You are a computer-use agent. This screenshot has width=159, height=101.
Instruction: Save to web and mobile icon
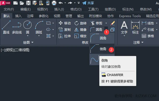pyautogui.click(x=48, y=3)
